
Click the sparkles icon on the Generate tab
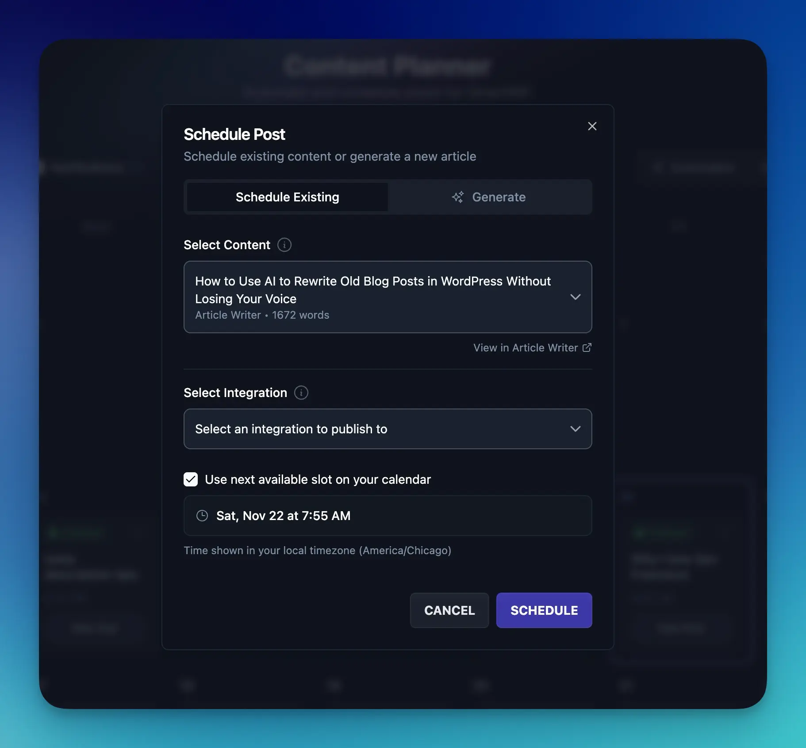pyautogui.click(x=458, y=197)
